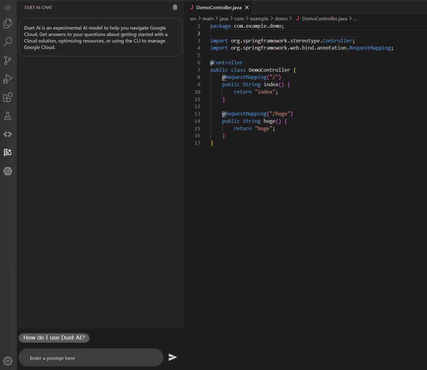Open the hamburger application menu
The image size is (427, 370).
pos(8,7)
